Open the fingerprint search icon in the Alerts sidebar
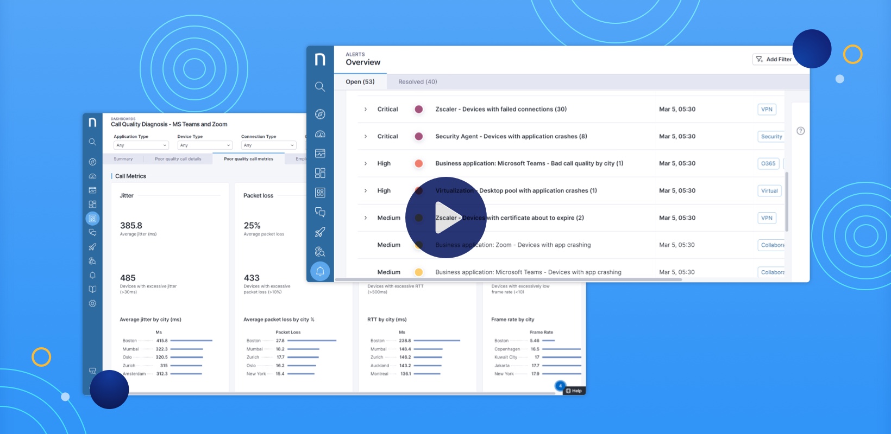The height and width of the screenshot is (434, 891). pyautogui.click(x=320, y=252)
